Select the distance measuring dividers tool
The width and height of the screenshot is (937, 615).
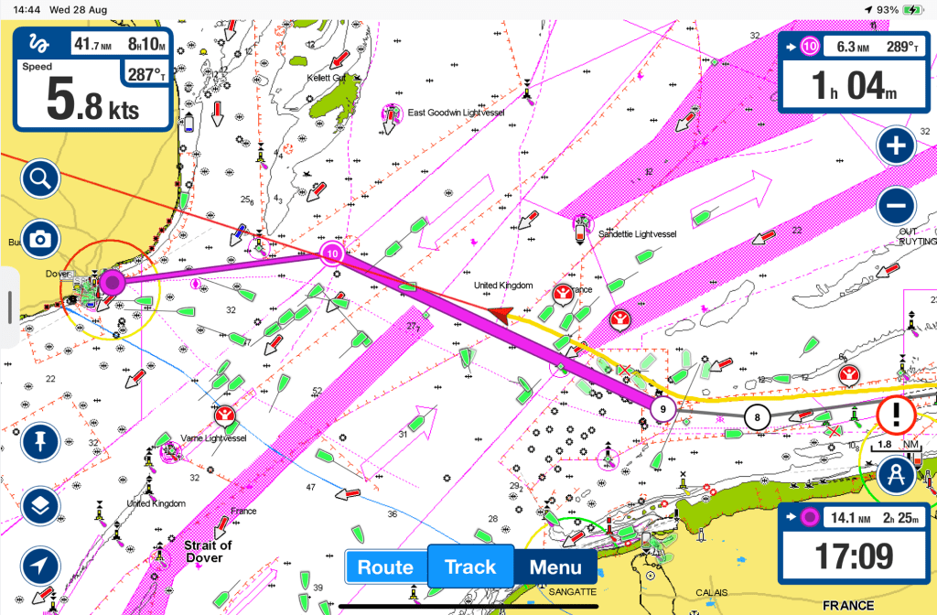[x=897, y=474]
